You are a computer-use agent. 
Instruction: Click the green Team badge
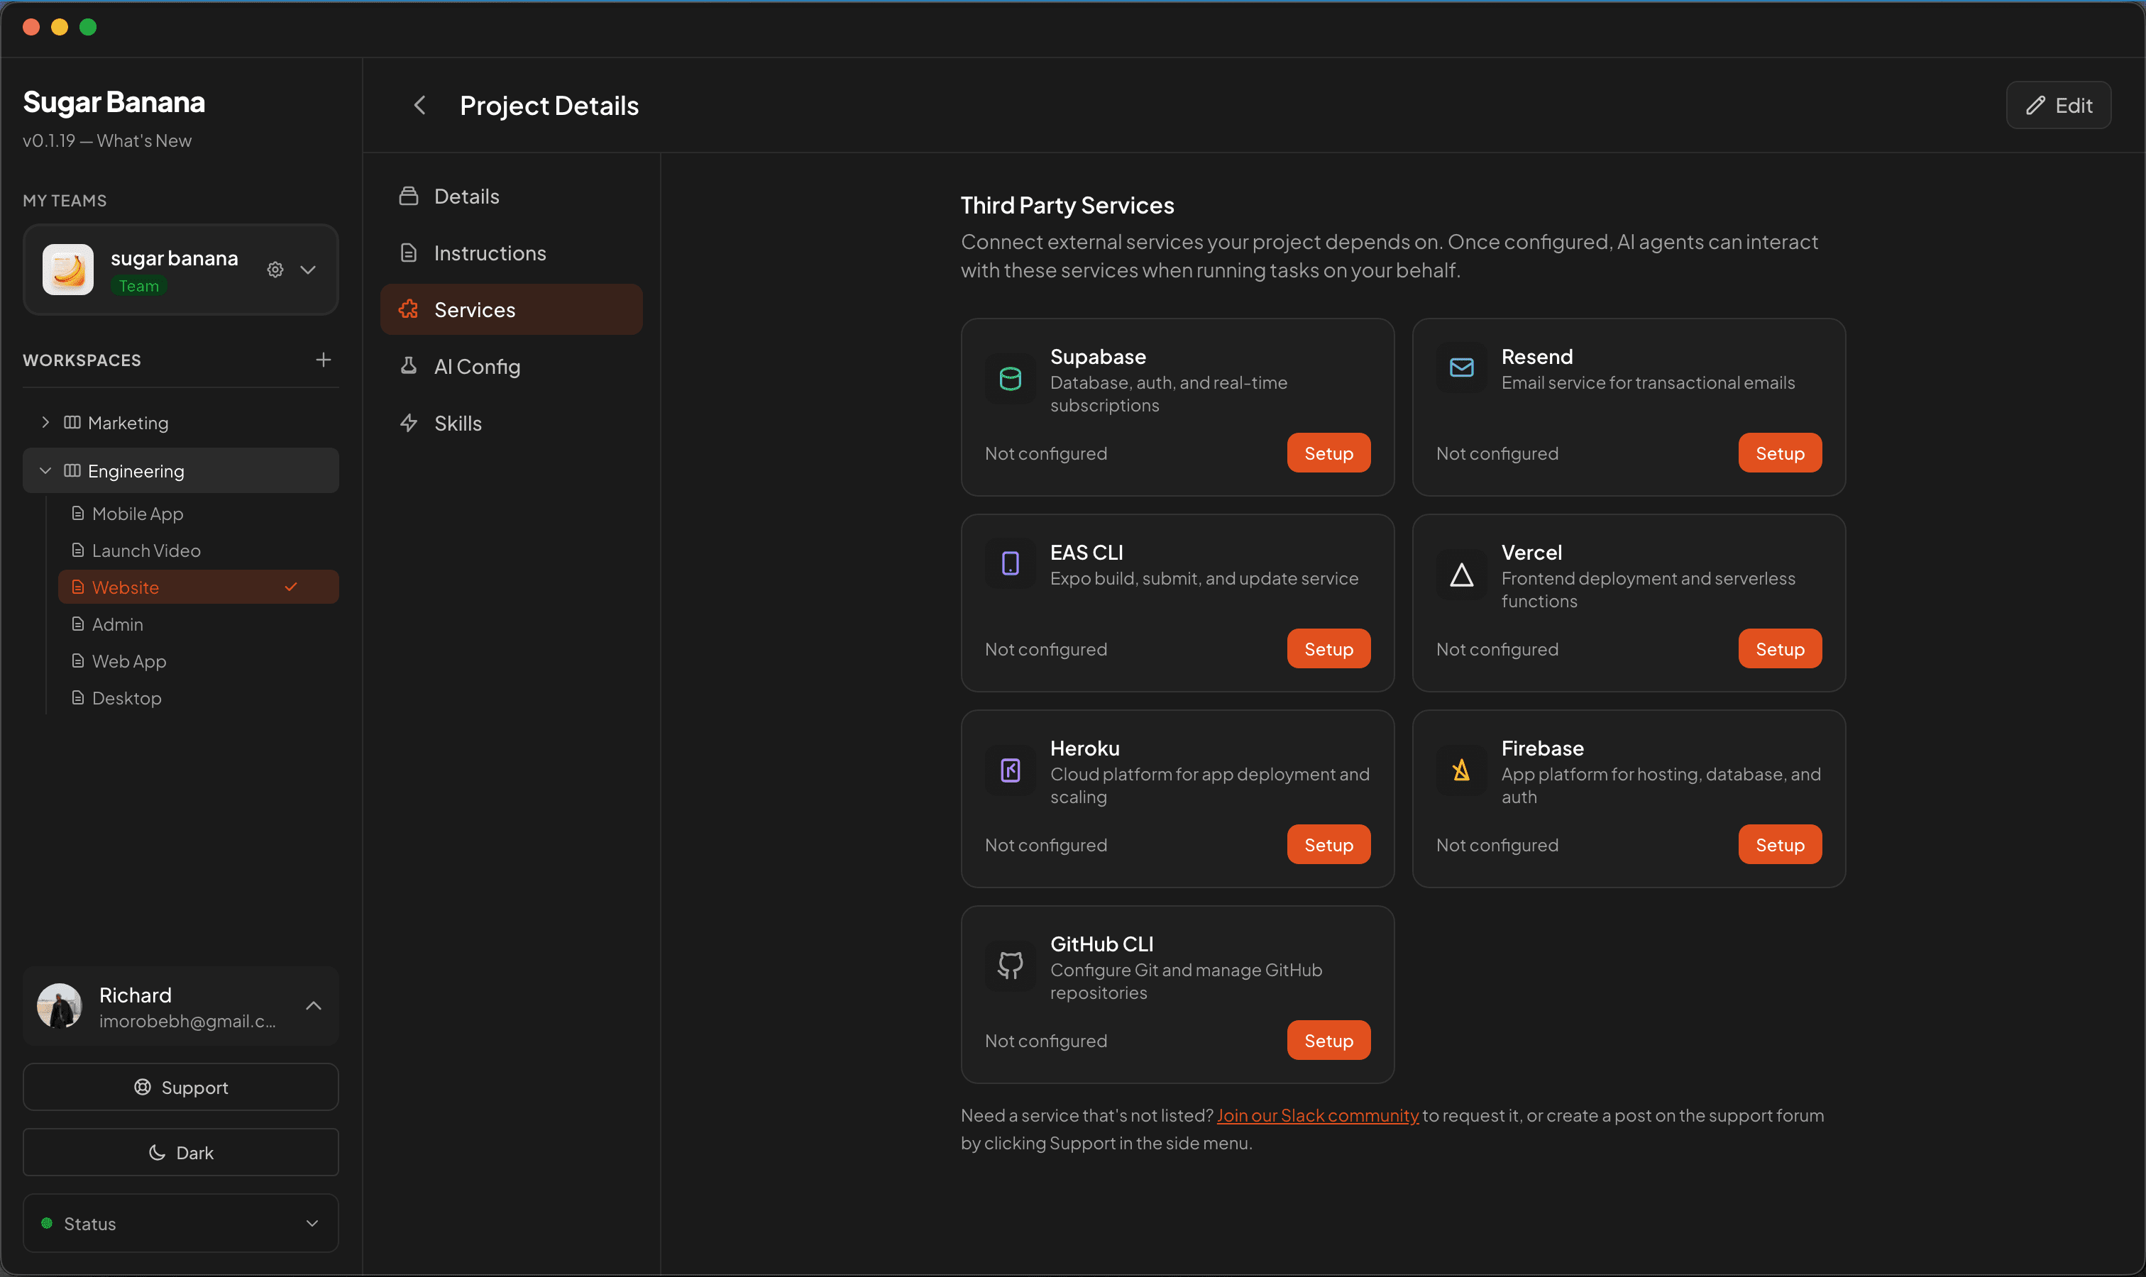tap(138, 286)
